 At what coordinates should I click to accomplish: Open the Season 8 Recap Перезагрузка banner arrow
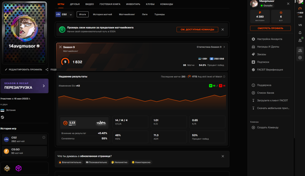(x=44, y=86)
